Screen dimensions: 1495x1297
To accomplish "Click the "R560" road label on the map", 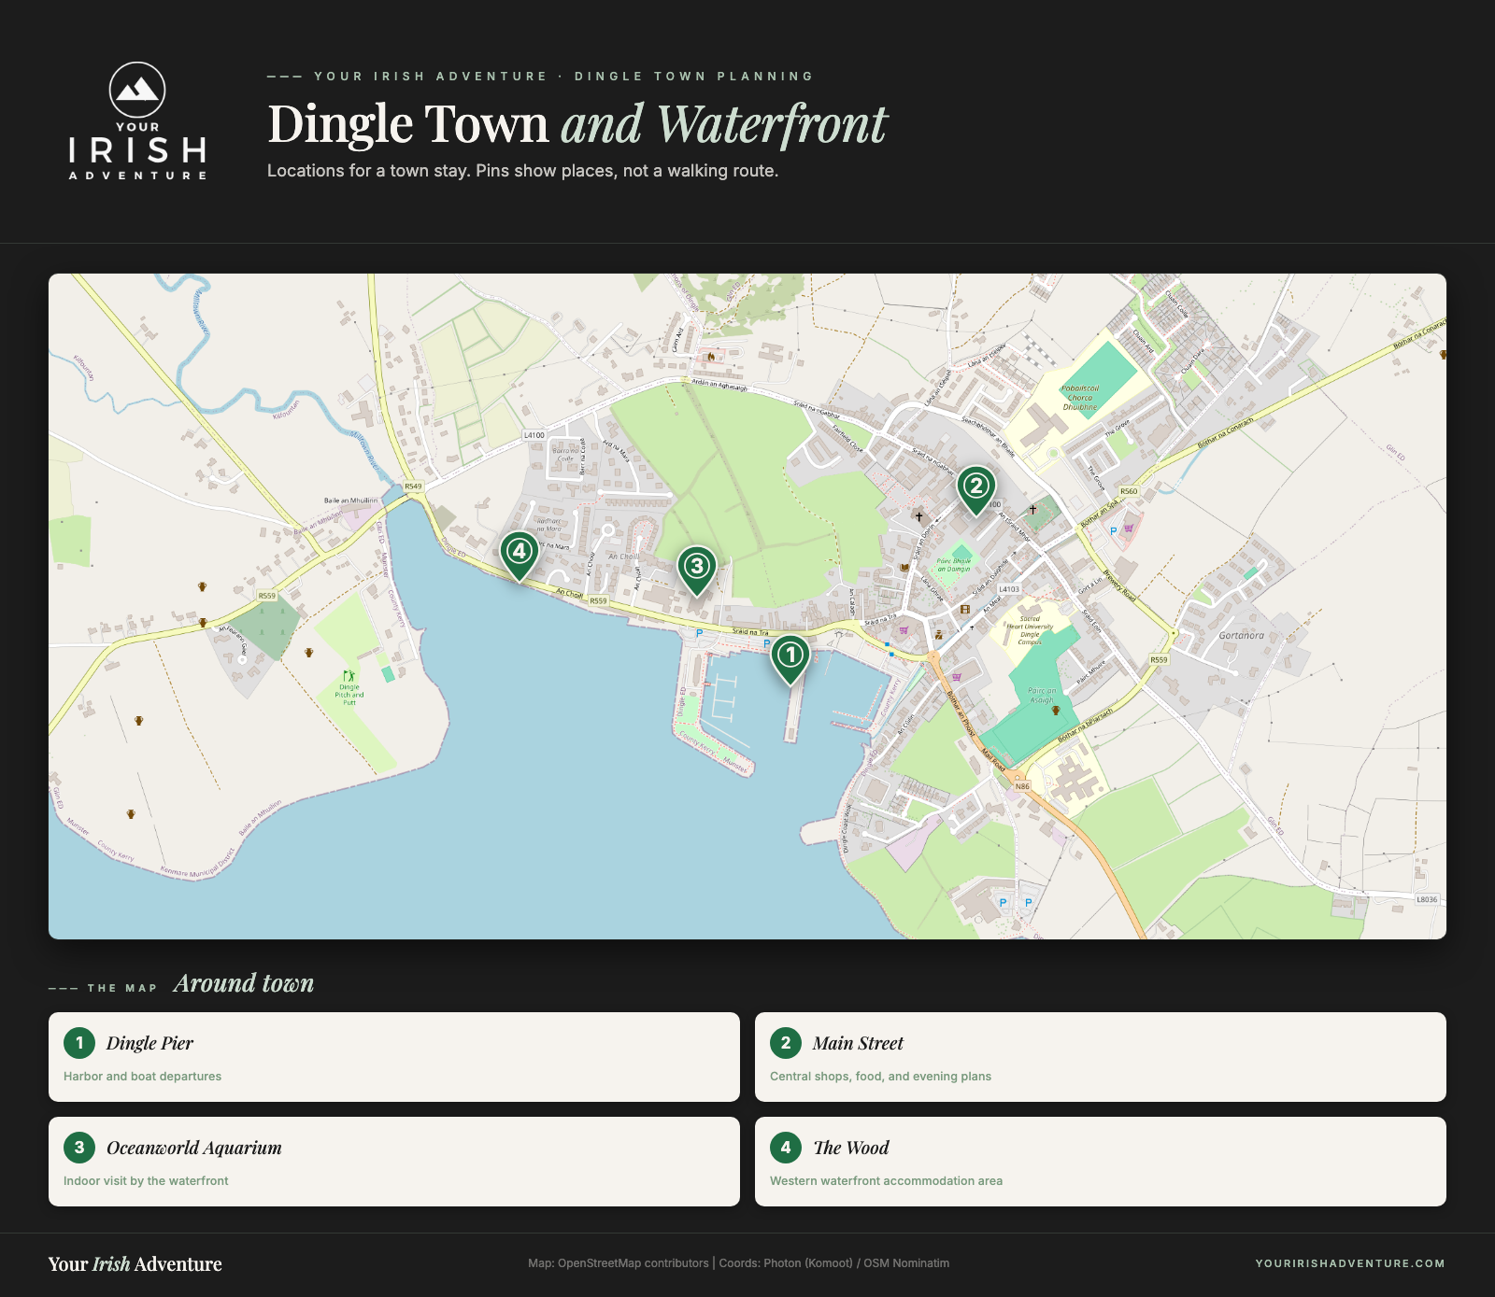I will pos(1129,491).
